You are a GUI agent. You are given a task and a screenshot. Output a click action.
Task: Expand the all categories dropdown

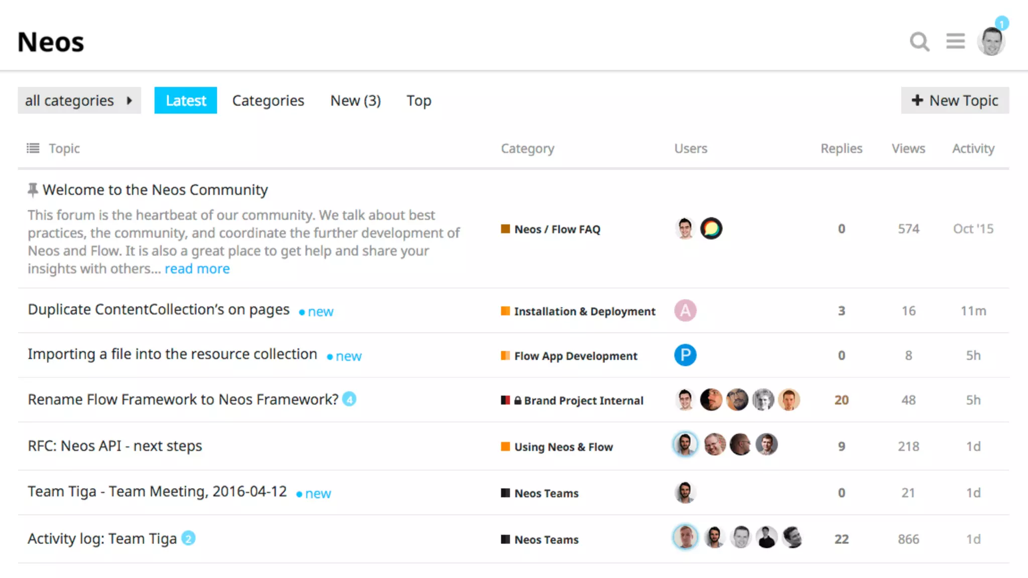click(79, 100)
